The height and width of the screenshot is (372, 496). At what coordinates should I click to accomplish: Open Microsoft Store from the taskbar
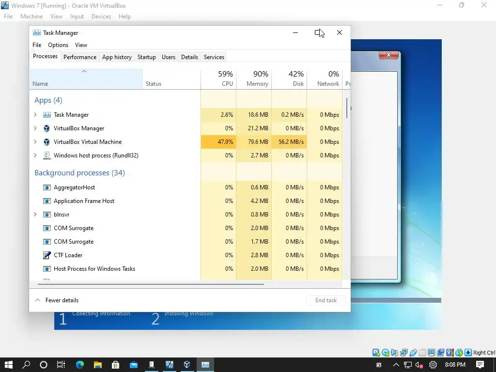click(x=115, y=365)
